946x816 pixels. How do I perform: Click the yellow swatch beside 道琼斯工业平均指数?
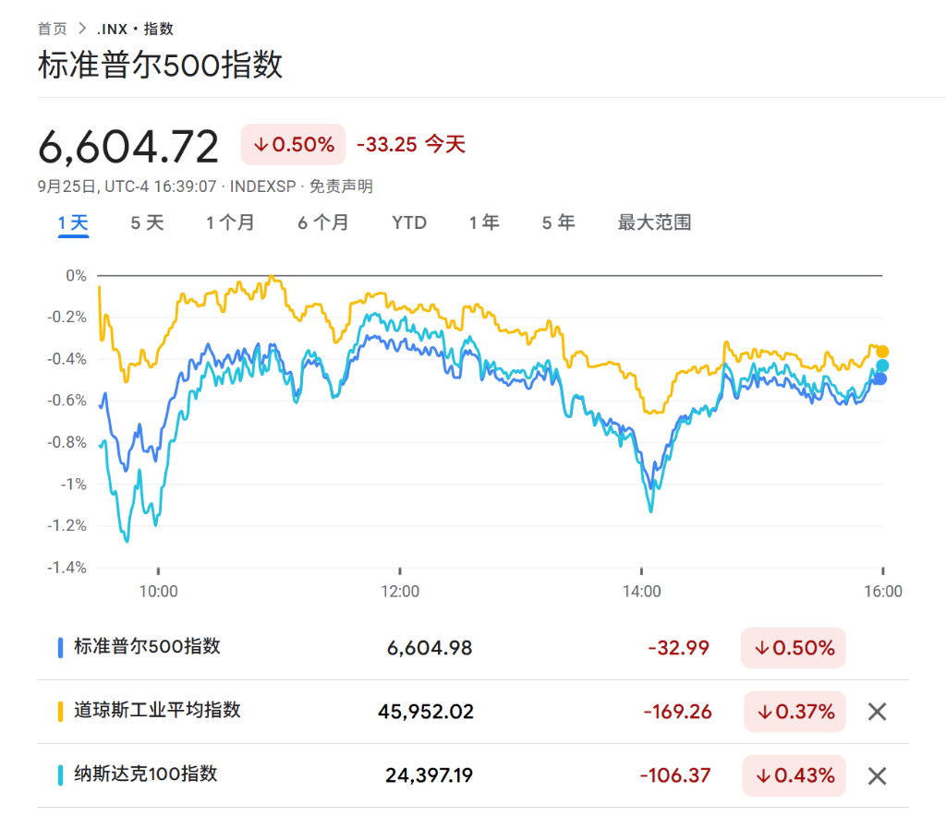point(60,711)
